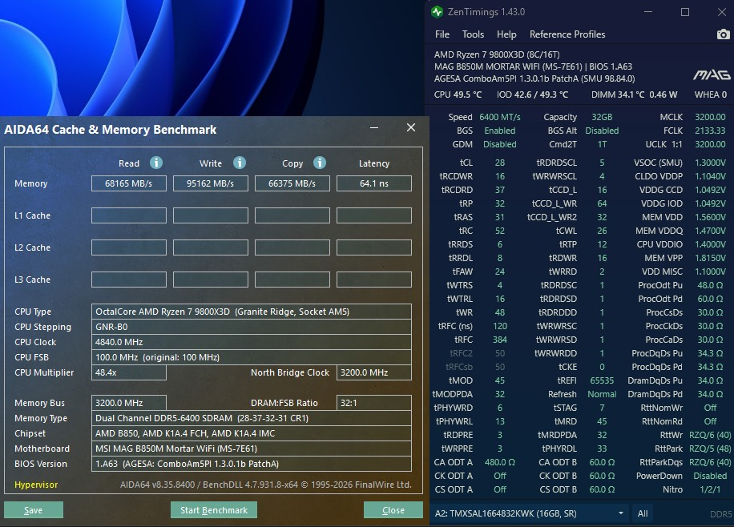This screenshot has width=734, height=527.
Task: Open the File menu in ZenTimings
Action: click(x=442, y=34)
